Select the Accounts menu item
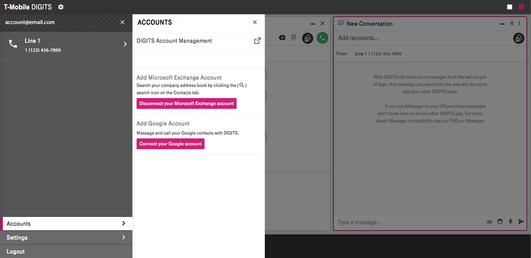 (66, 224)
